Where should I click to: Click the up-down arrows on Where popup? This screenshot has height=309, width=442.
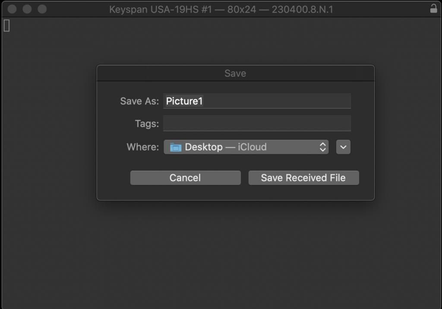tap(323, 147)
